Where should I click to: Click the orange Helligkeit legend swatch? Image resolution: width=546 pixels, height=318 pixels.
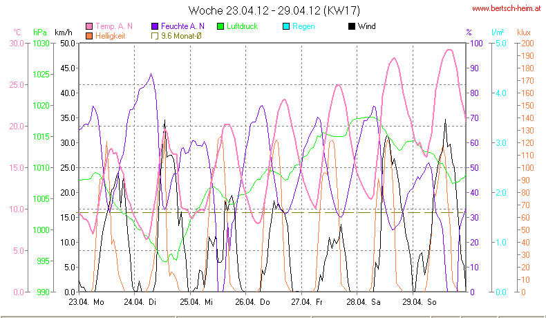coord(89,36)
